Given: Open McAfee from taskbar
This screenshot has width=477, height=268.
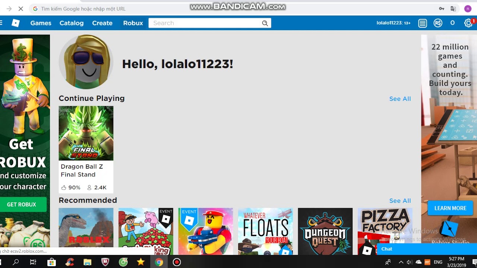Looking at the screenshot, I should pos(105,262).
